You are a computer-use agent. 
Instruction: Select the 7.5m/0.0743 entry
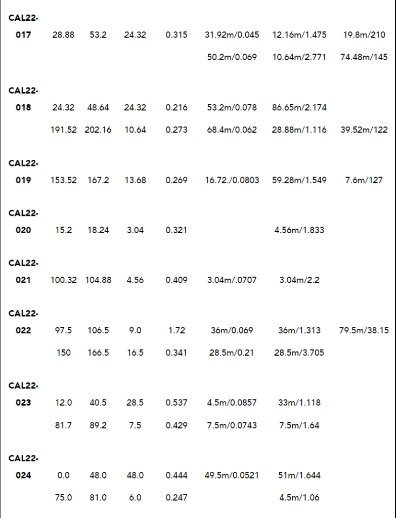pyautogui.click(x=232, y=425)
